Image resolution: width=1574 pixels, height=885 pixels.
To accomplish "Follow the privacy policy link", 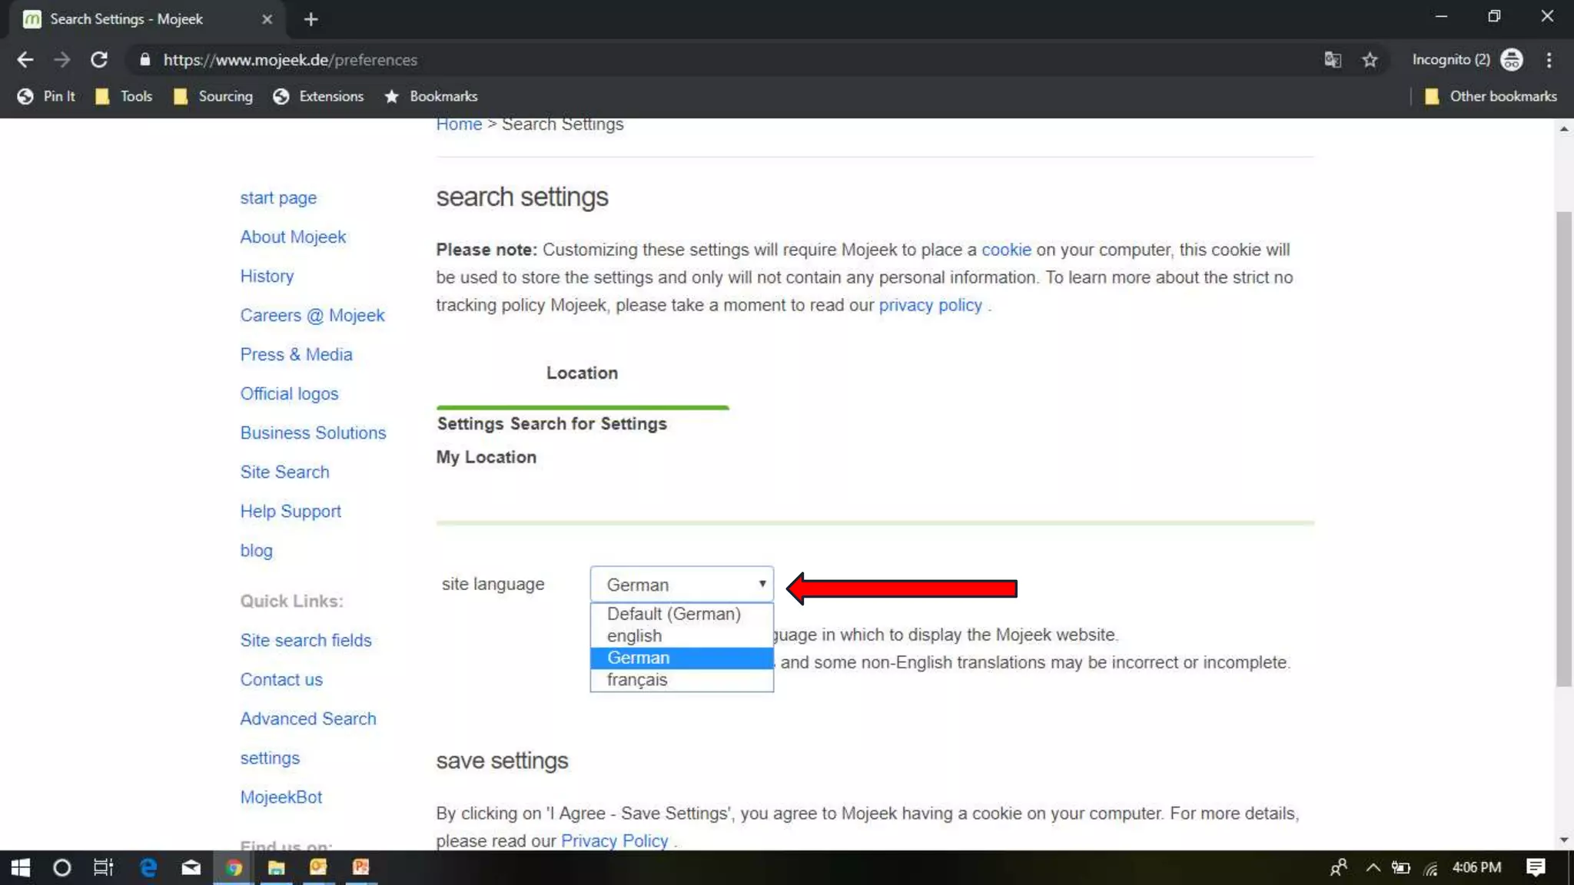I will (930, 306).
